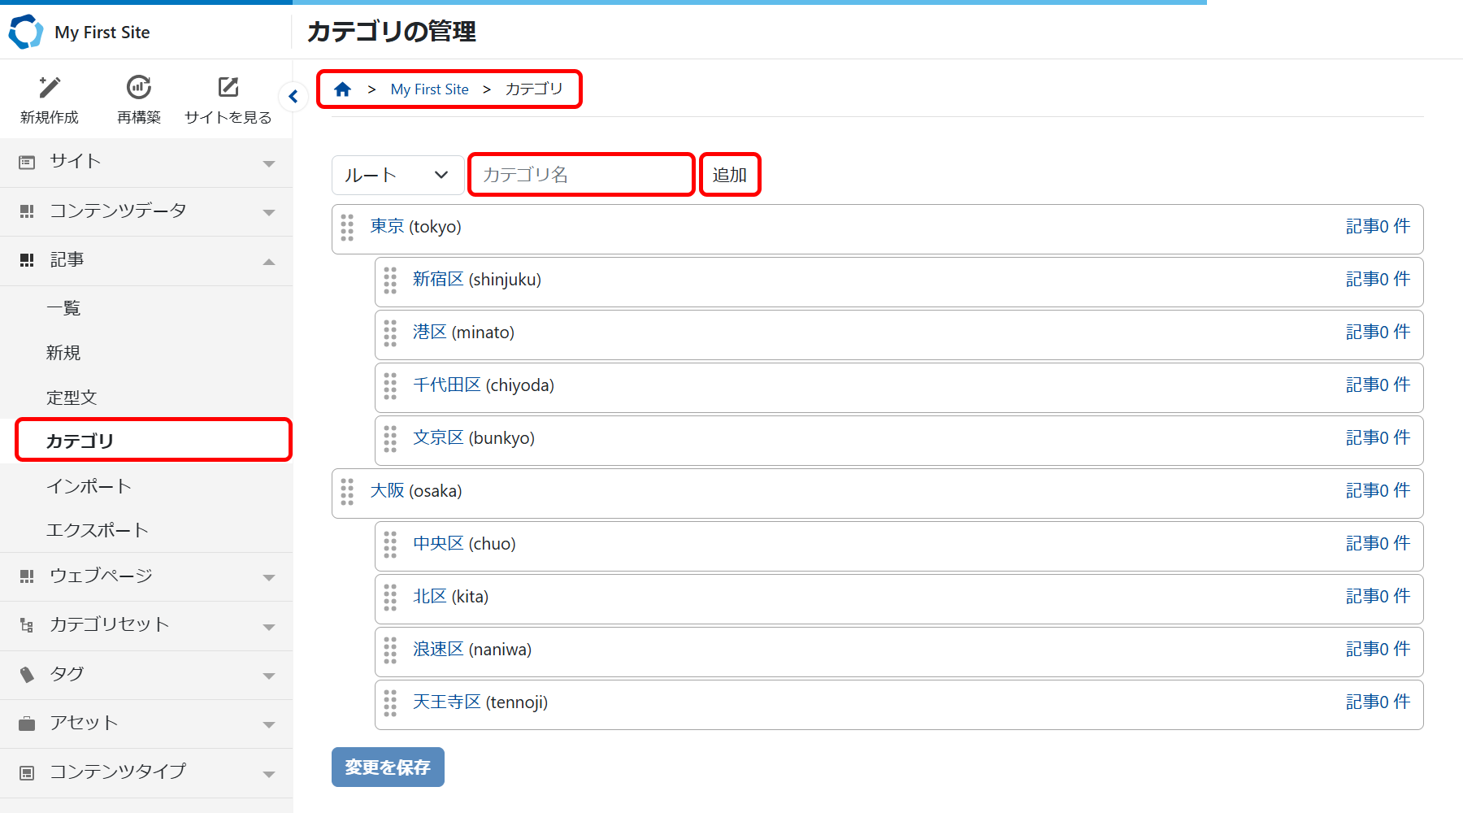
Task: Open サイトを見る view site icon
Action: coord(228,87)
